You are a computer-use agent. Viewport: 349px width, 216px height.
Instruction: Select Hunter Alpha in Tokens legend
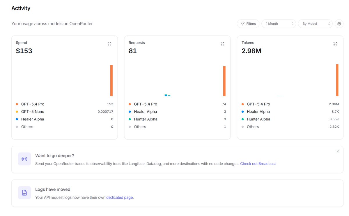258,119
